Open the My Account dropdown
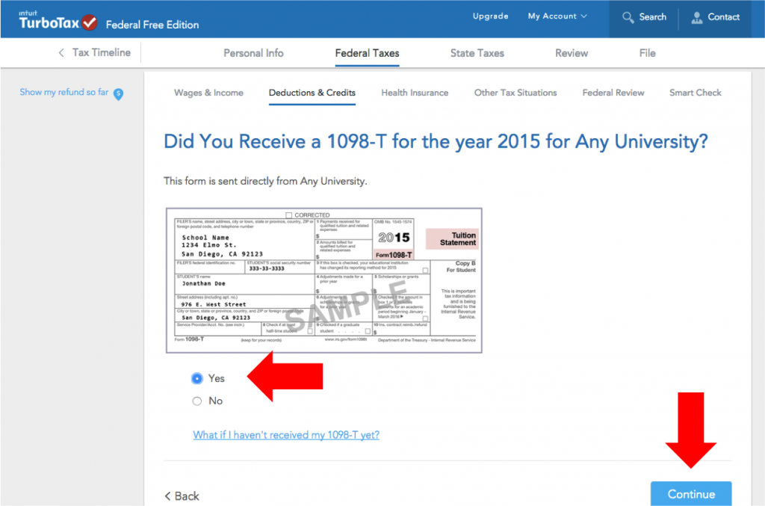 pos(556,16)
